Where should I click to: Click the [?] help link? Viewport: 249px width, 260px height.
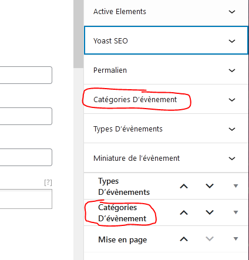click(x=48, y=183)
